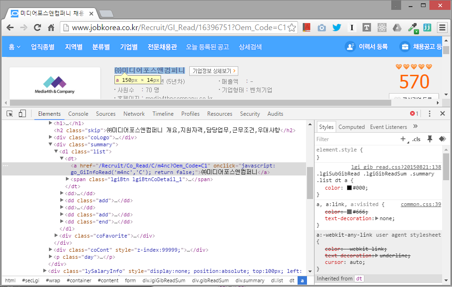Screen dimensions: 452x287
Task: Bookmark this page with the star icon
Action: coord(292,28)
